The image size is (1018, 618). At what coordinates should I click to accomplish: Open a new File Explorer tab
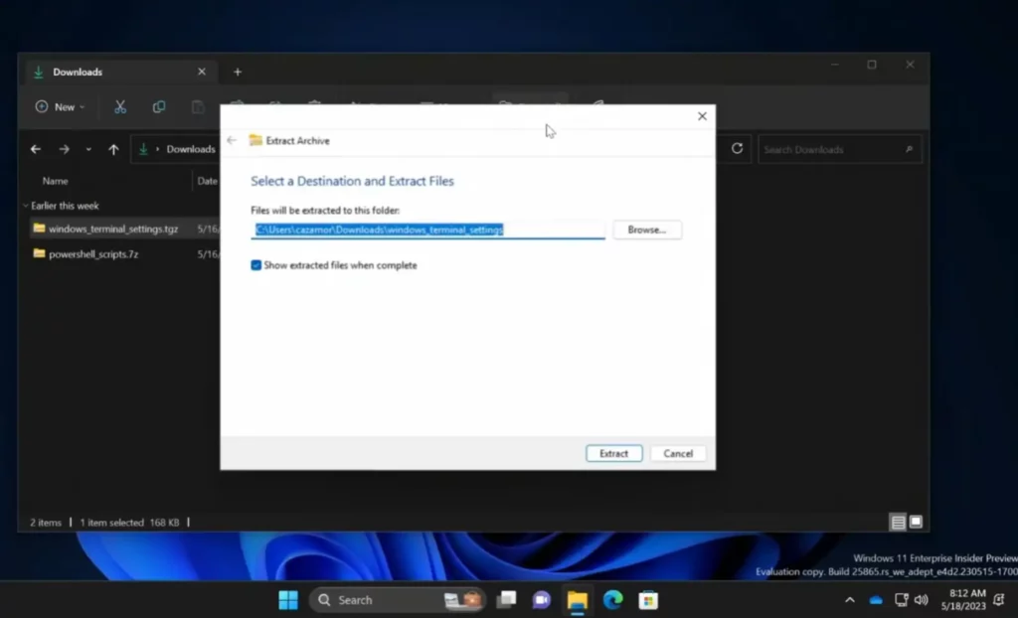coord(237,71)
